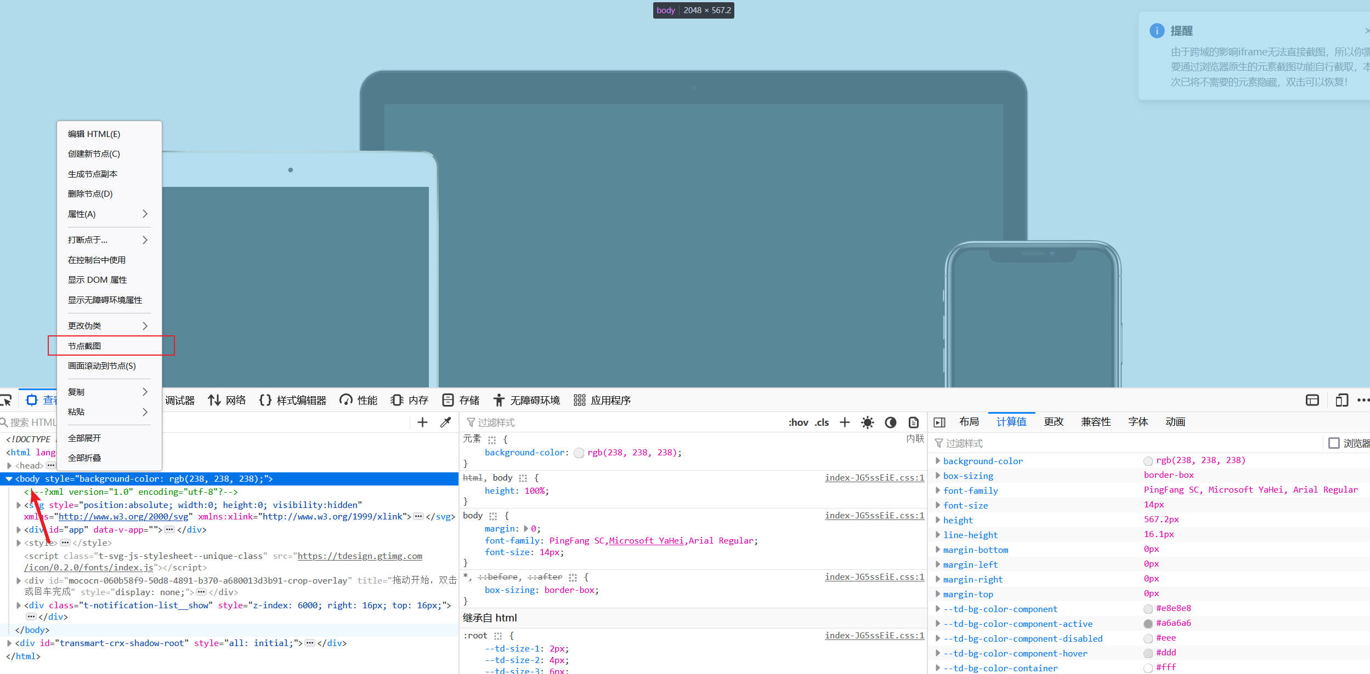This screenshot has width=1370, height=674.
Task: Open index-JG5ssEiE.css link beside html, body rule
Action: point(874,478)
